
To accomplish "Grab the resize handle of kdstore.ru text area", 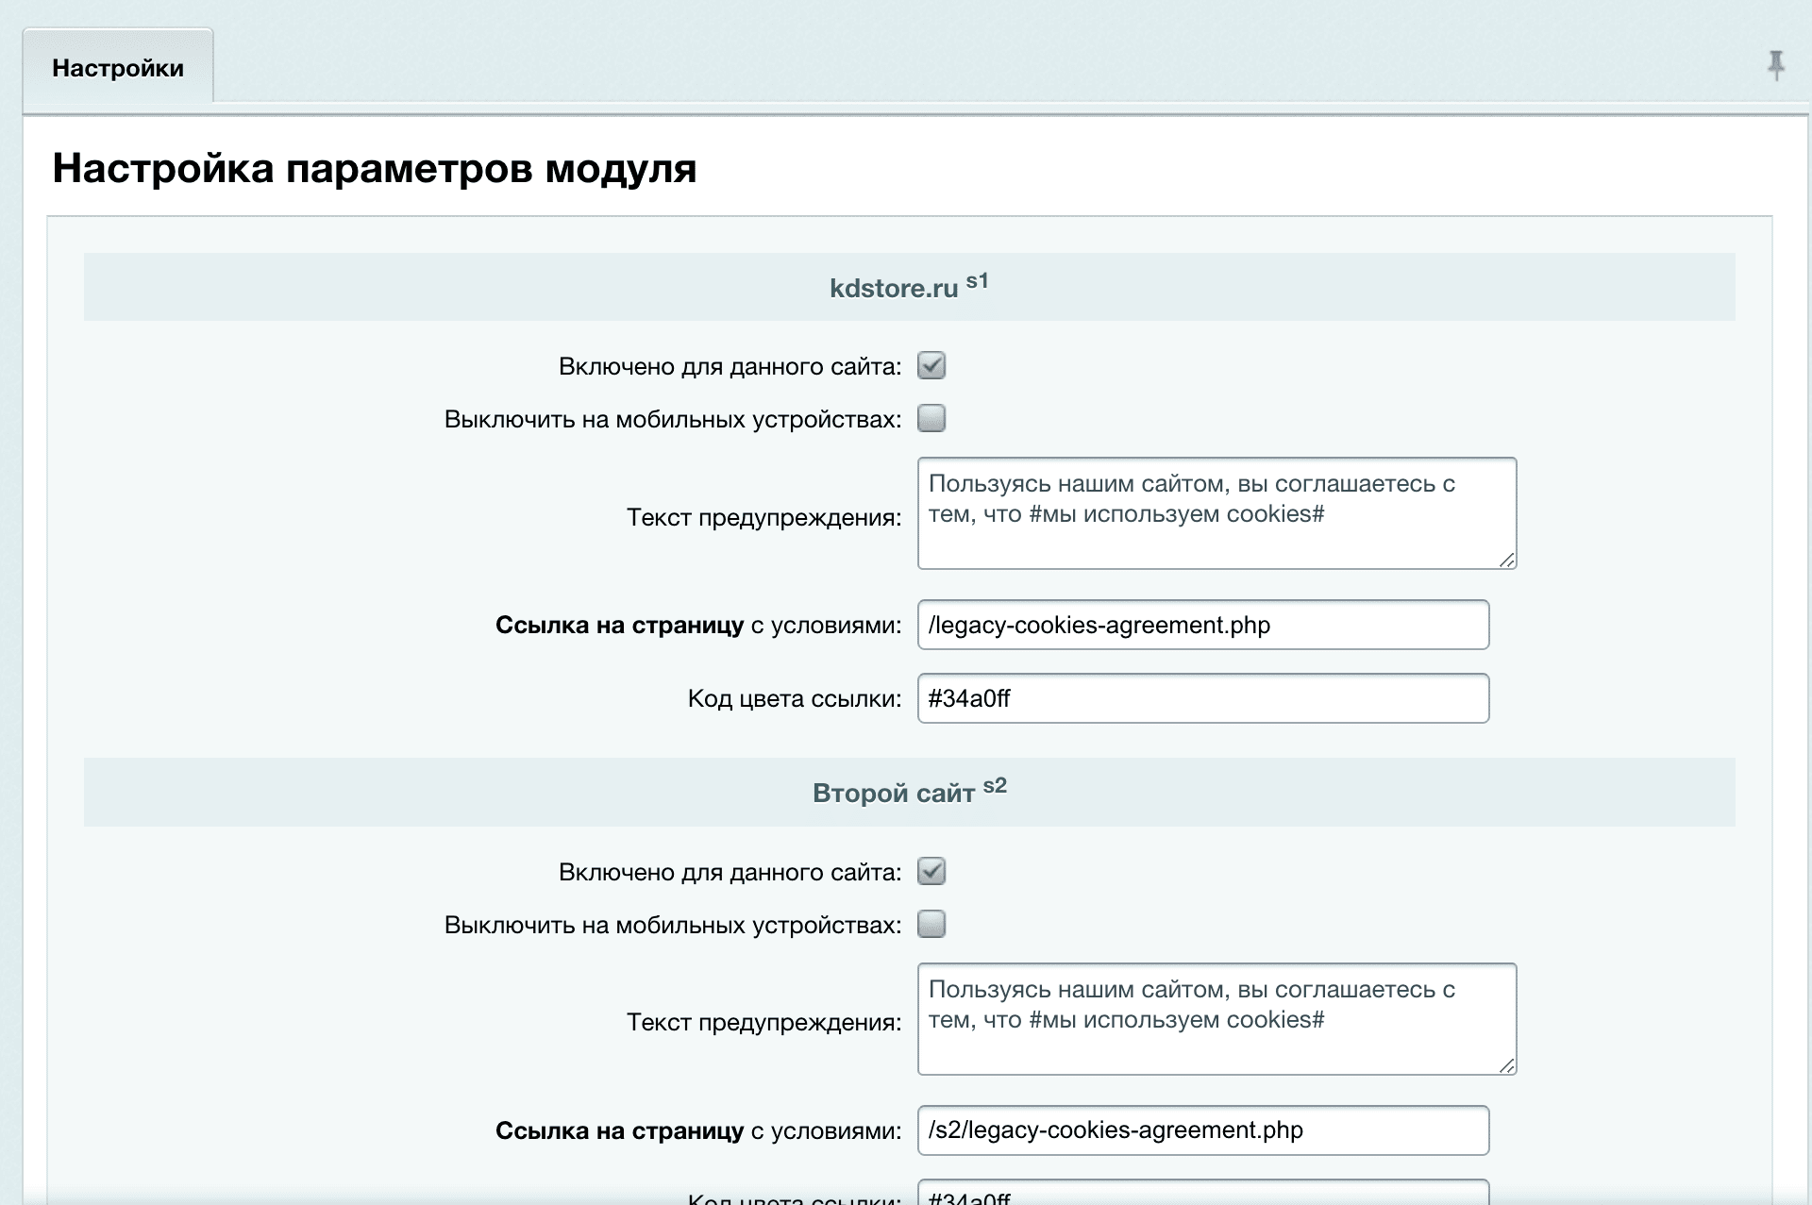I will (x=1507, y=560).
